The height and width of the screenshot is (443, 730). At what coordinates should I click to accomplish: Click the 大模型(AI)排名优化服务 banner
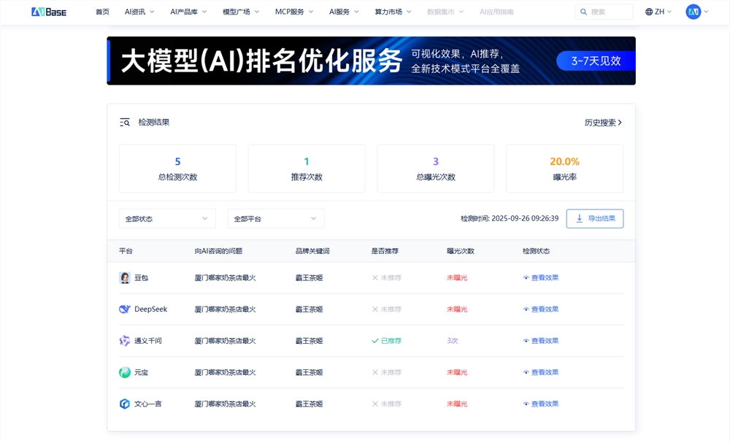[x=371, y=61]
